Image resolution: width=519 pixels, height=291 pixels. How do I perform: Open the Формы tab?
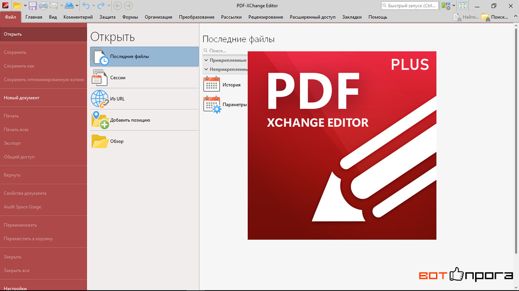(x=130, y=17)
